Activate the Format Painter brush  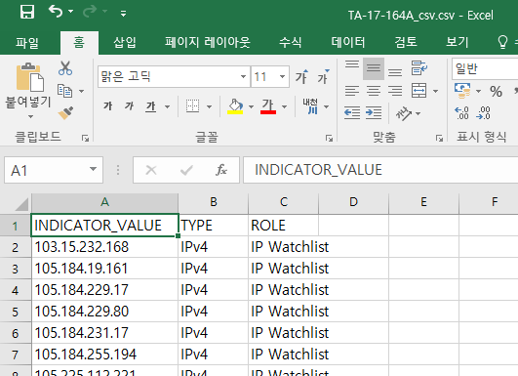[x=65, y=112]
